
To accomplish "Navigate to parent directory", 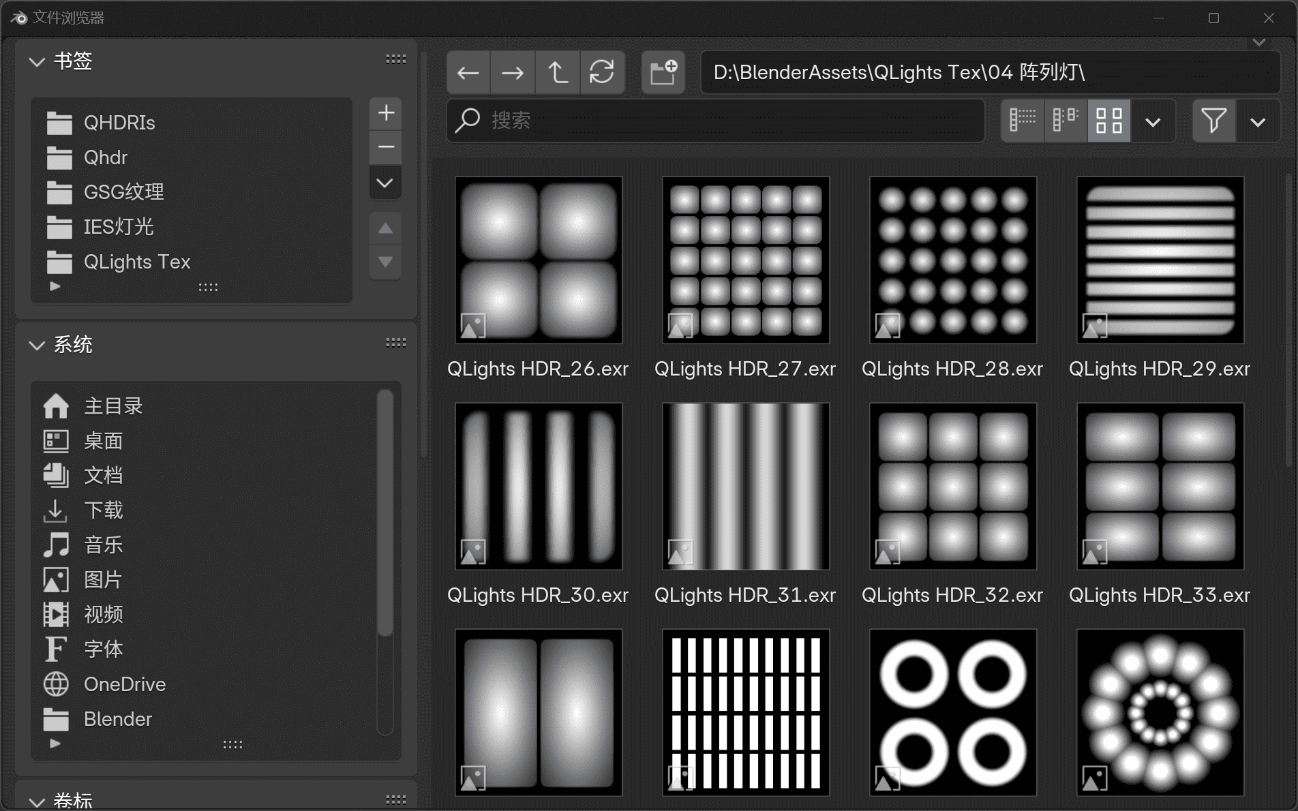I will 557,72.
